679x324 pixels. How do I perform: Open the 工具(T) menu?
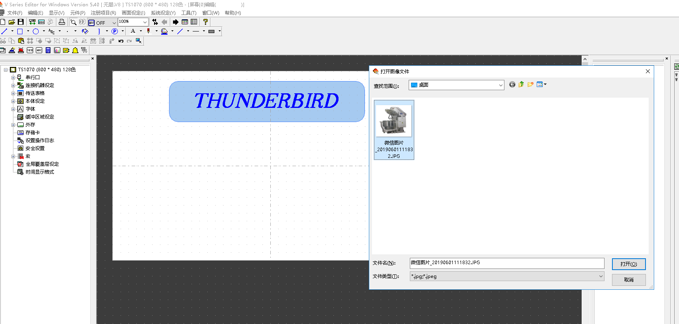tap(188, 13)
